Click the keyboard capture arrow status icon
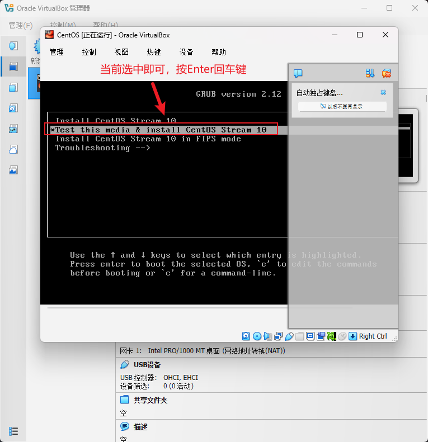This screenshot has width=428, height=442. pos(353,336)
